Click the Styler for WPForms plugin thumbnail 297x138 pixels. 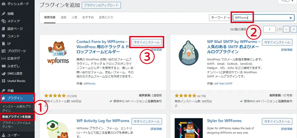187,129
